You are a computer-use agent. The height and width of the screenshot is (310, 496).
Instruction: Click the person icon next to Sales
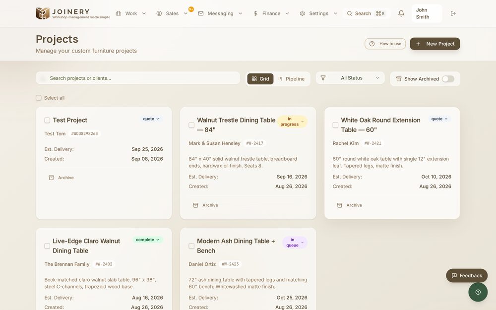point(159,13)
